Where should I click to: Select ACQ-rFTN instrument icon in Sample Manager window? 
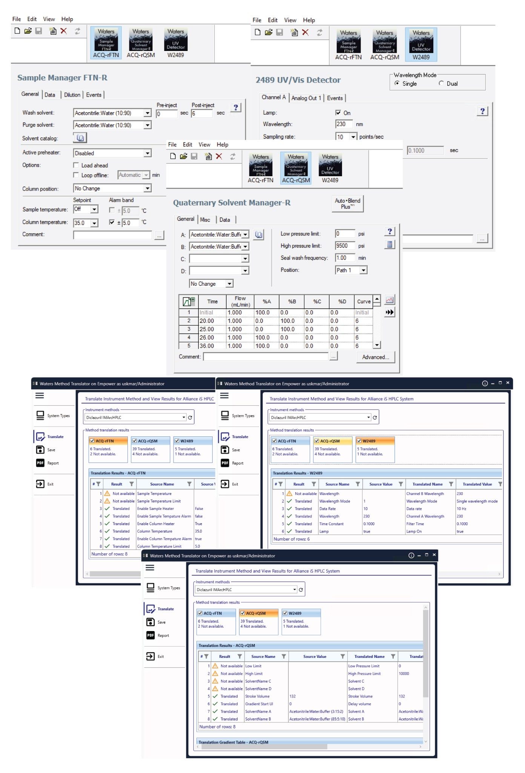pos(106,43)
